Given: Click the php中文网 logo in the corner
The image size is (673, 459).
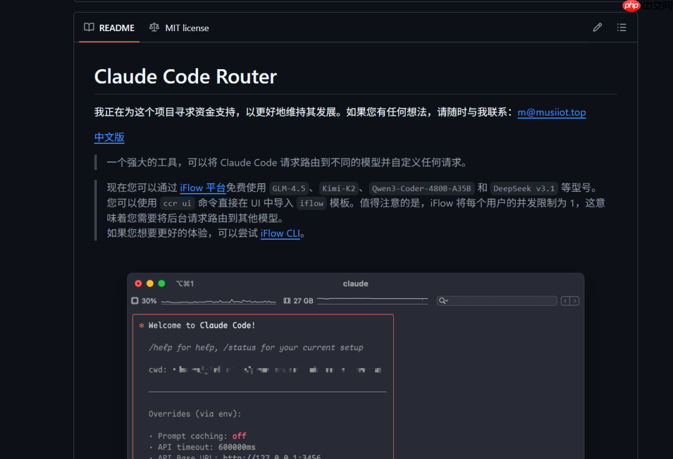Looking at the screenshot, I should pos(631,6).
